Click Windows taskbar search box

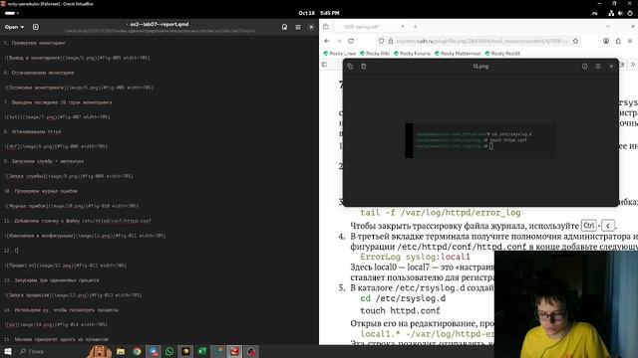point(51,351)
